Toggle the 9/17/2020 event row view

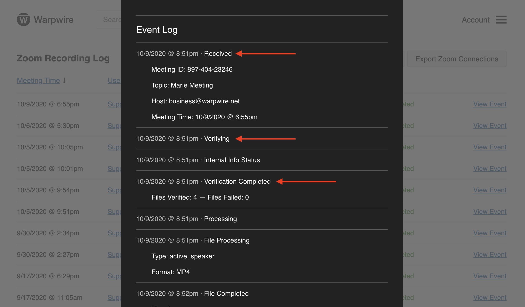(x=490, y=276)
